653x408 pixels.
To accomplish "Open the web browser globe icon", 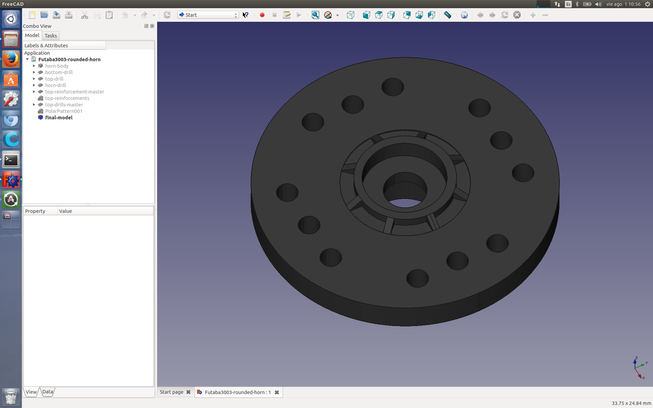I will (464, 15).
